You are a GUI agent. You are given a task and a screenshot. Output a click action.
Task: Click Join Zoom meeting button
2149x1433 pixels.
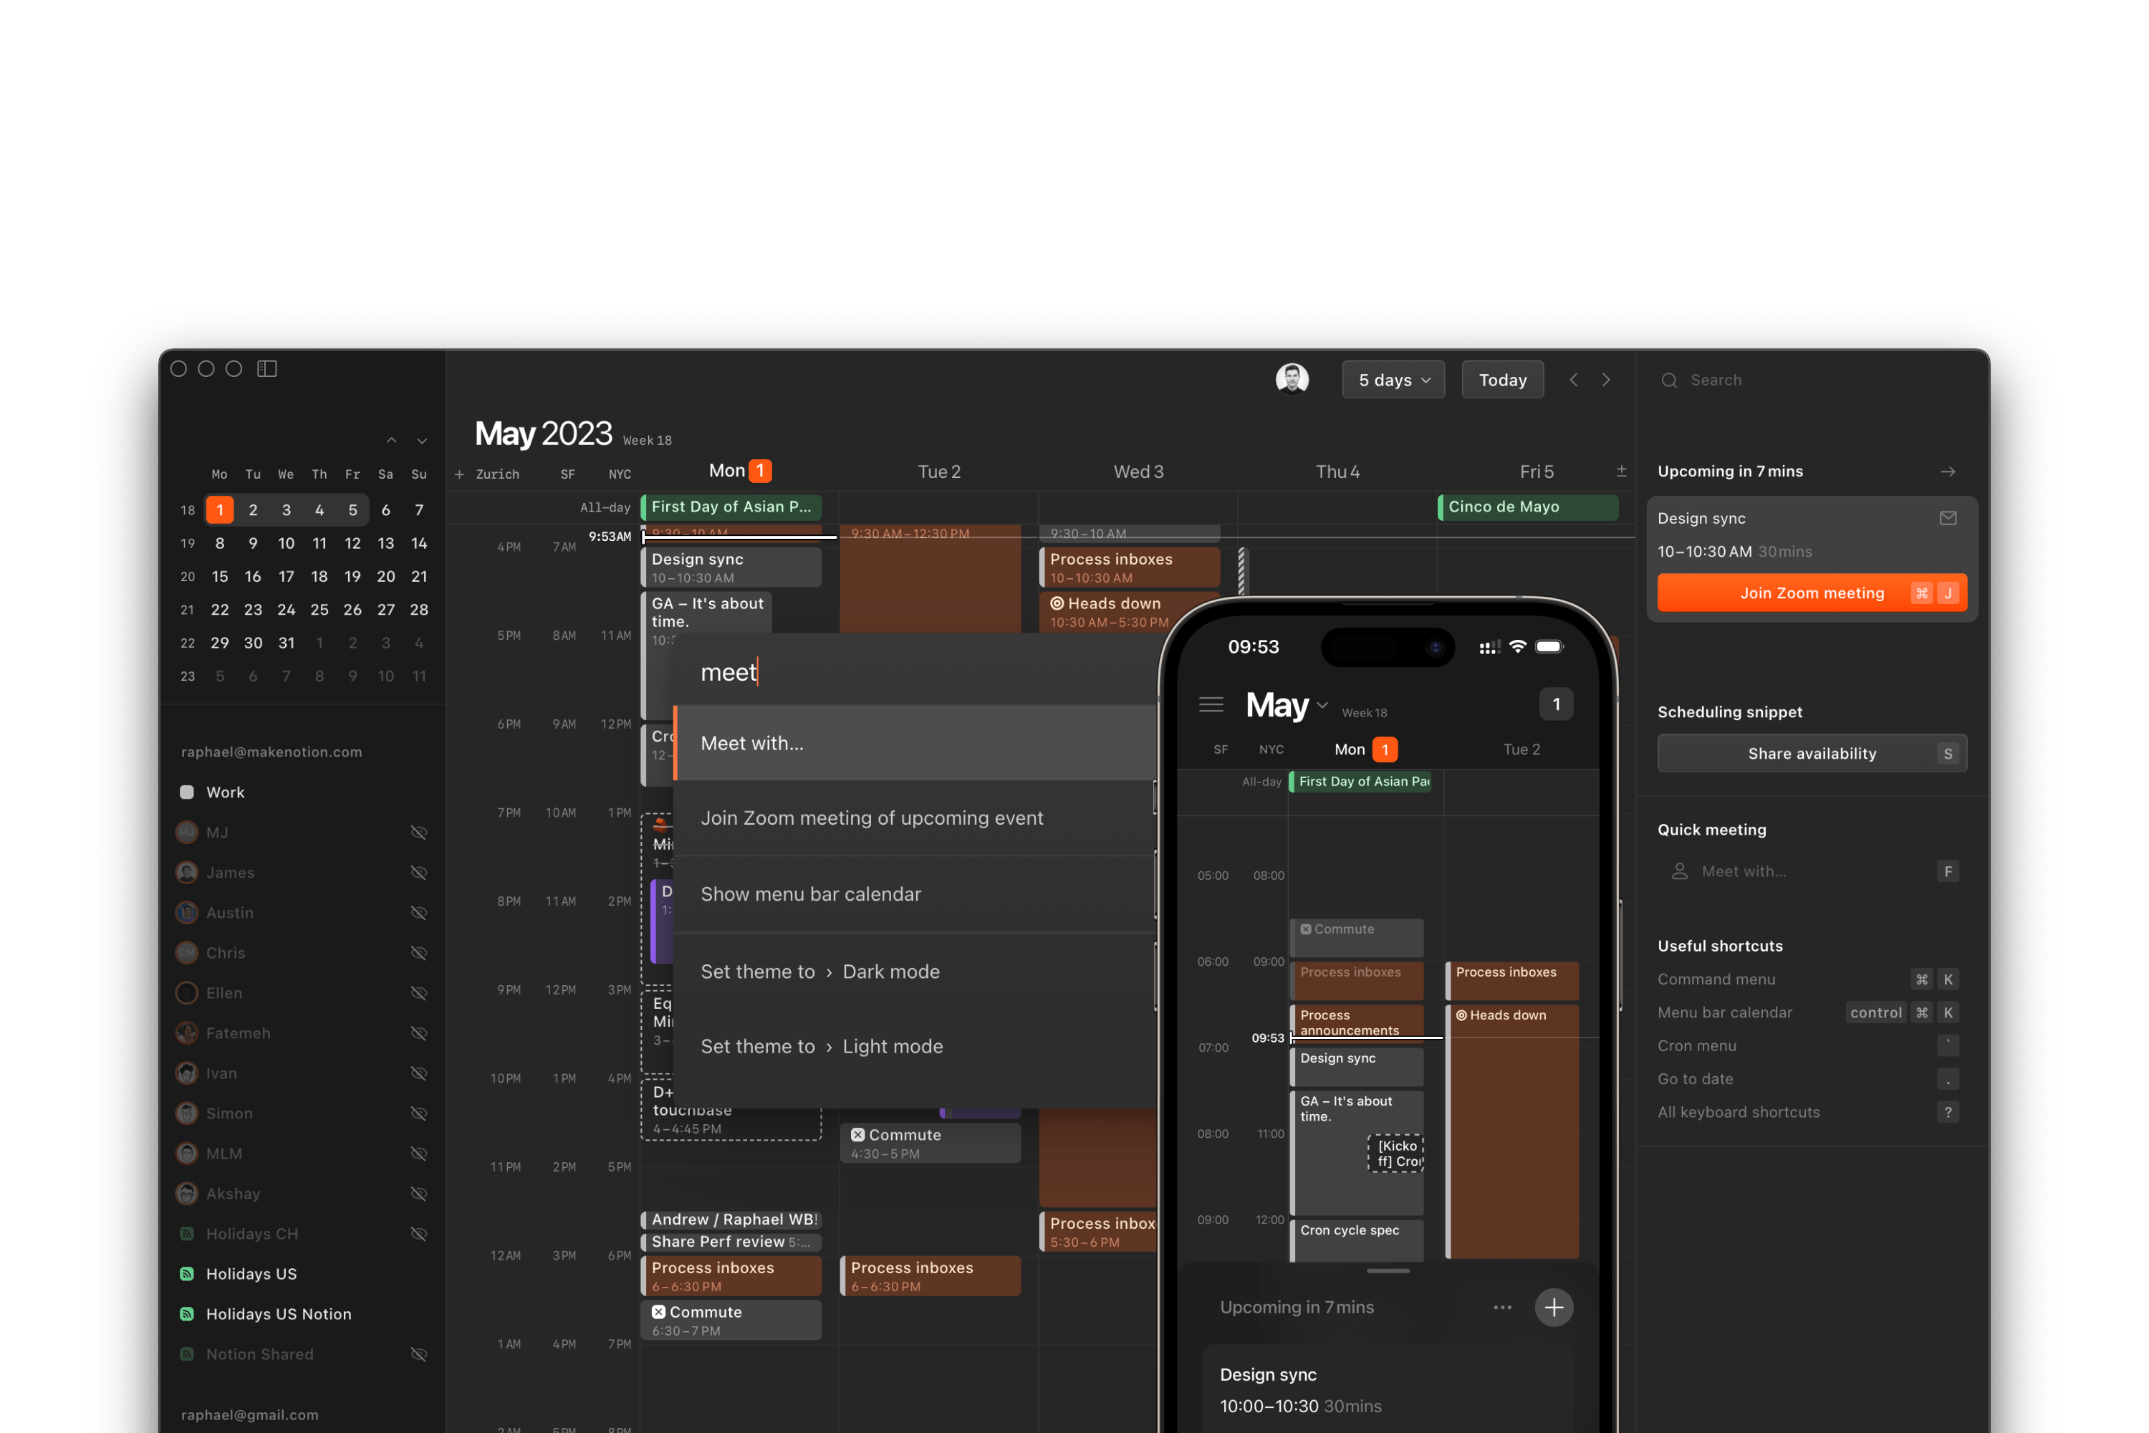point(1811,593)
